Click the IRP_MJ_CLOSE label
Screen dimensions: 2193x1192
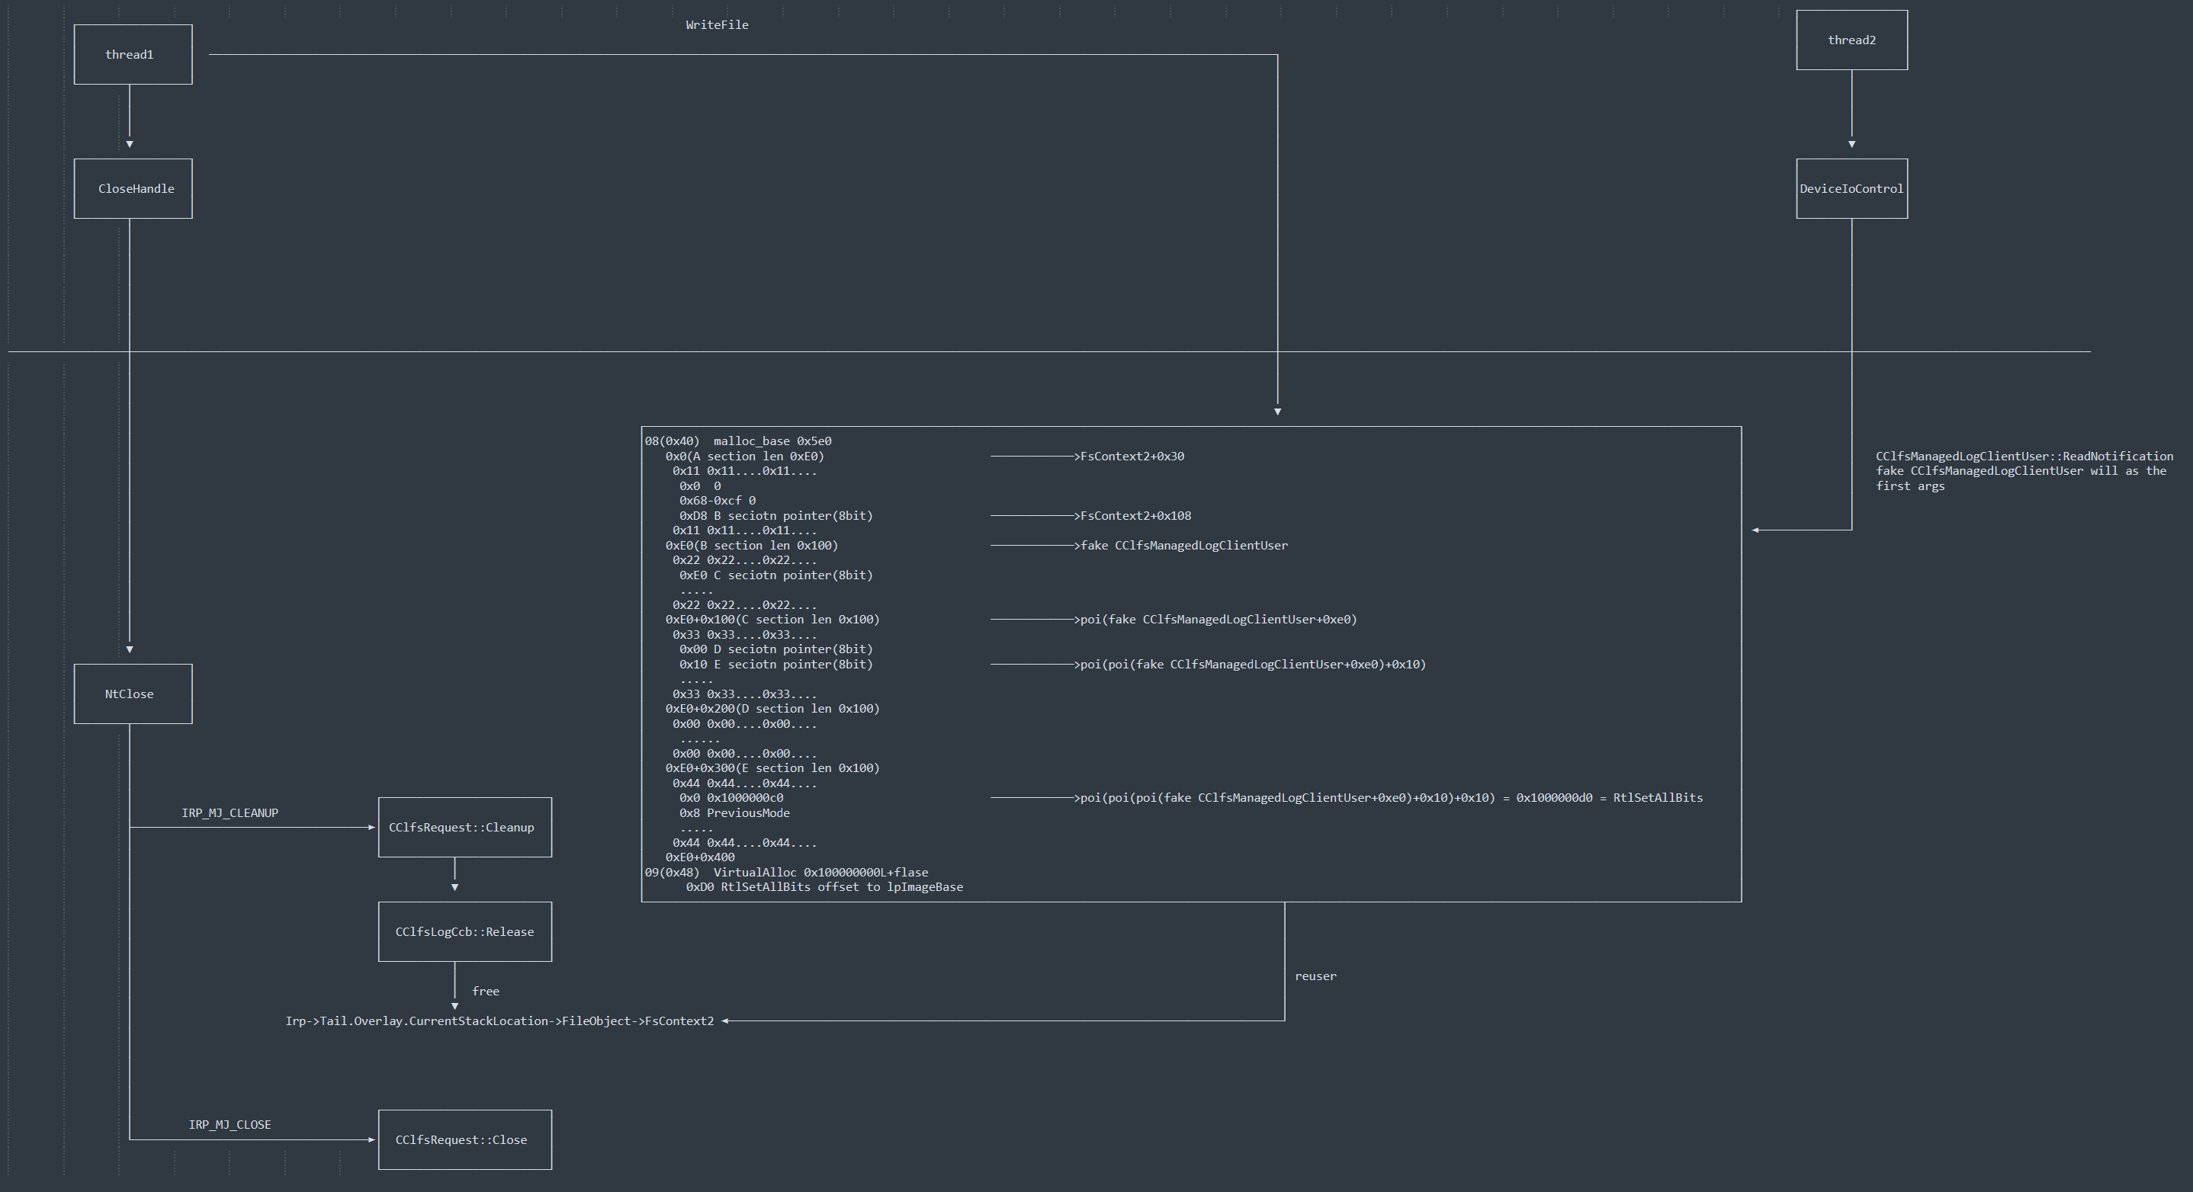coord(229,1125)
